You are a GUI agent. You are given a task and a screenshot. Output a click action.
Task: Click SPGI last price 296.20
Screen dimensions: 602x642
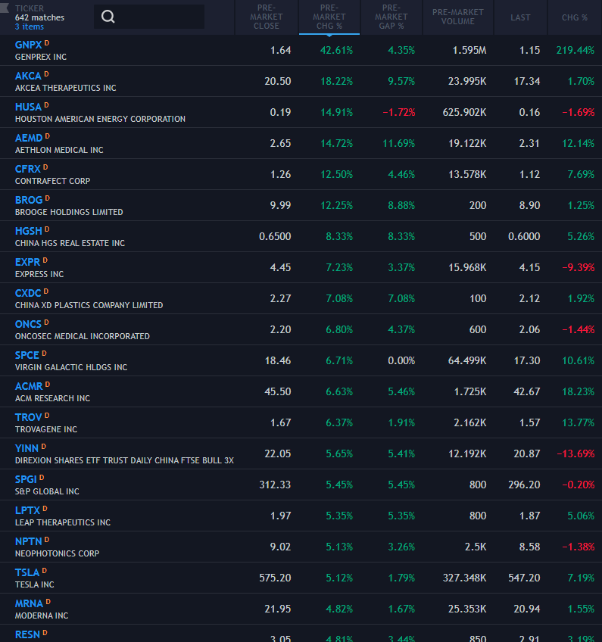[524, 485]
